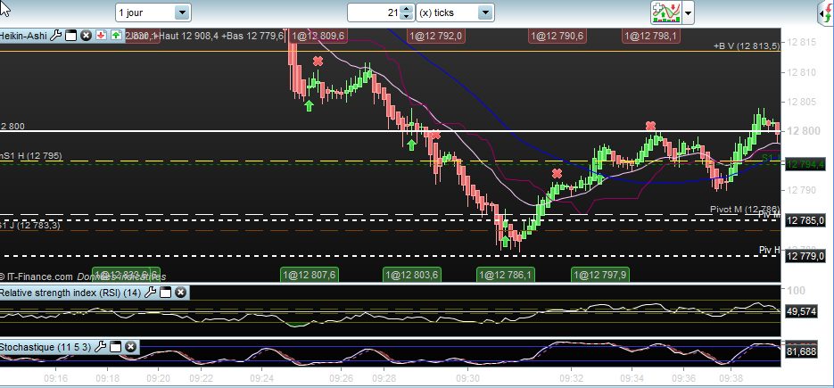
Task: Click the IT-Finance.com copyright text
Action: (37, 277)
